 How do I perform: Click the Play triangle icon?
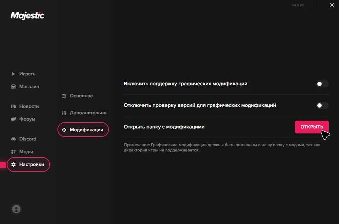pos(13,74)
